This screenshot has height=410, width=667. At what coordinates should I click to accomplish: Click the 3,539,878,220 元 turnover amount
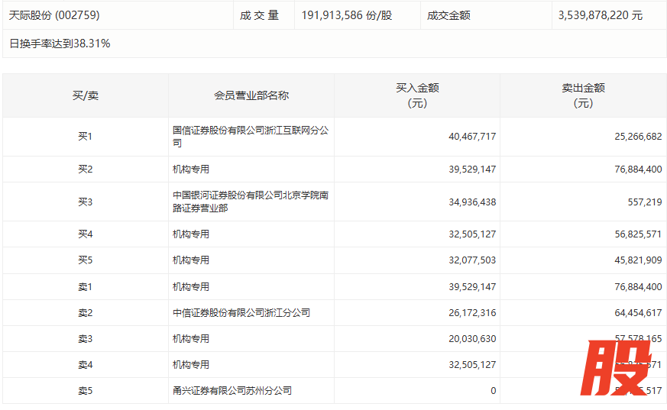[x=600, y=15]
